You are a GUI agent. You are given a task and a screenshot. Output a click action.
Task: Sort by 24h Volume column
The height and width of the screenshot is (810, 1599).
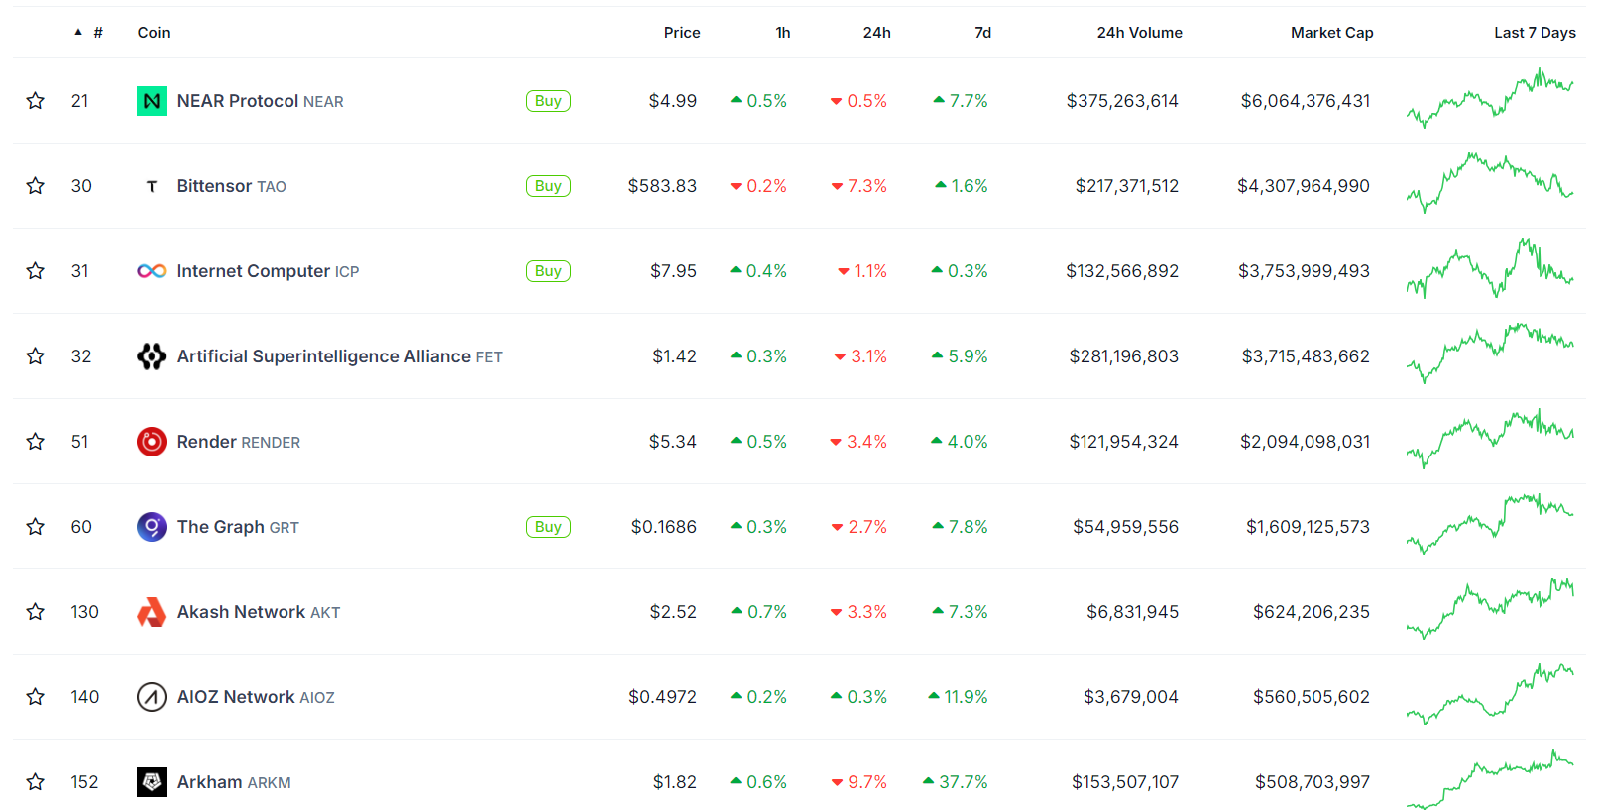tap(1140, 33)
